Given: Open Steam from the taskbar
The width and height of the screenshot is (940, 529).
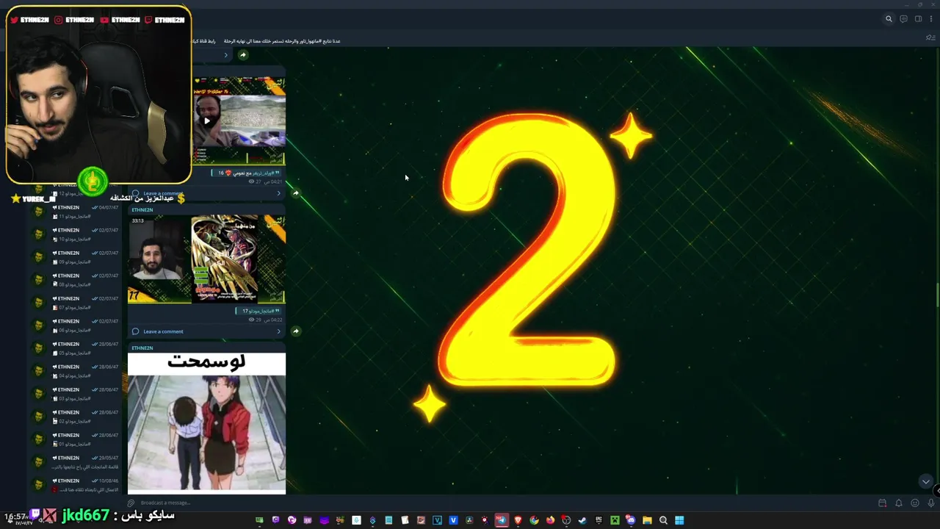Looking at the screenshot, I should tap(582, 521).
